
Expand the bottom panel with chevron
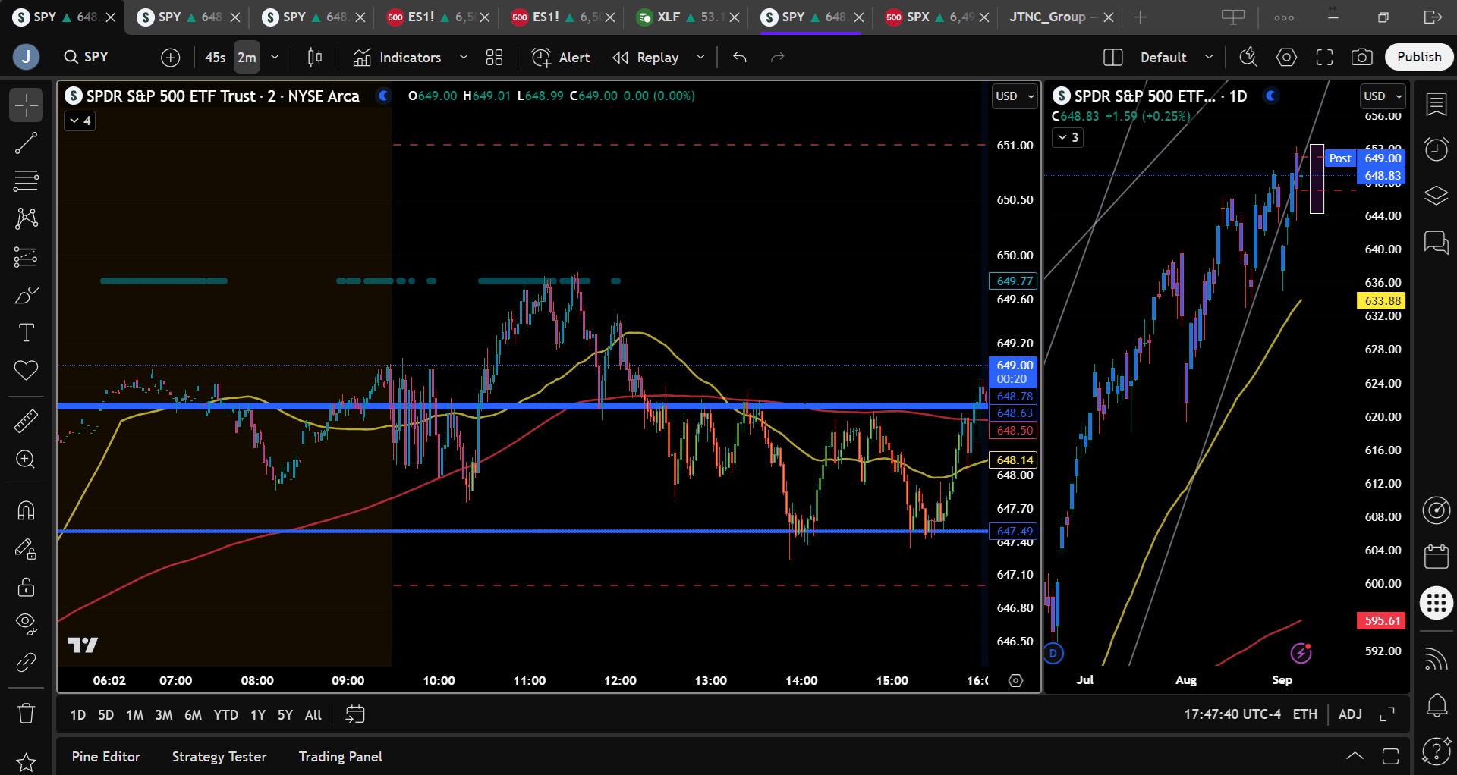pyautogui.click(x=1355, y=756)
